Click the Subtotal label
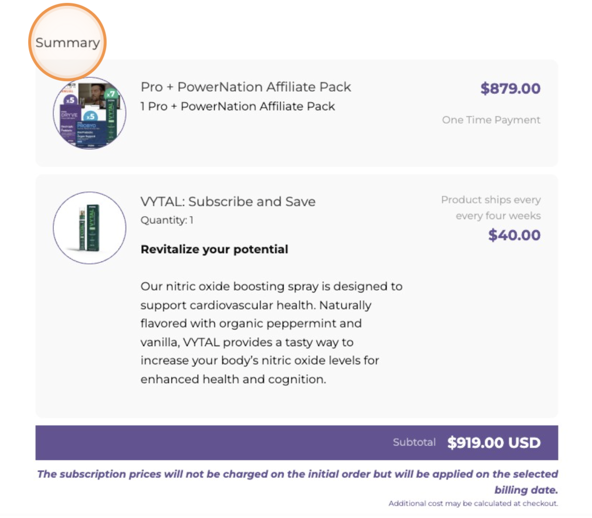Screen dimensions: 592x518 (414, 442)
